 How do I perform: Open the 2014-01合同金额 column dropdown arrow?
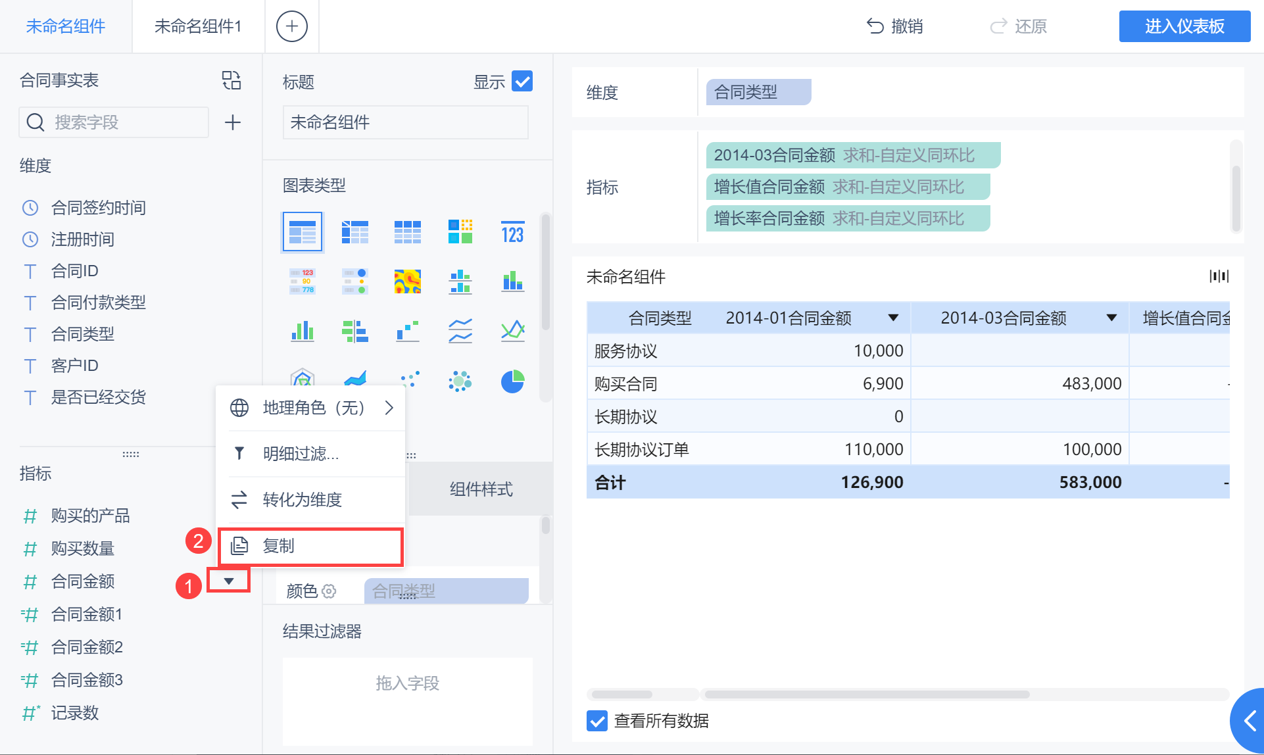[893, 318]
